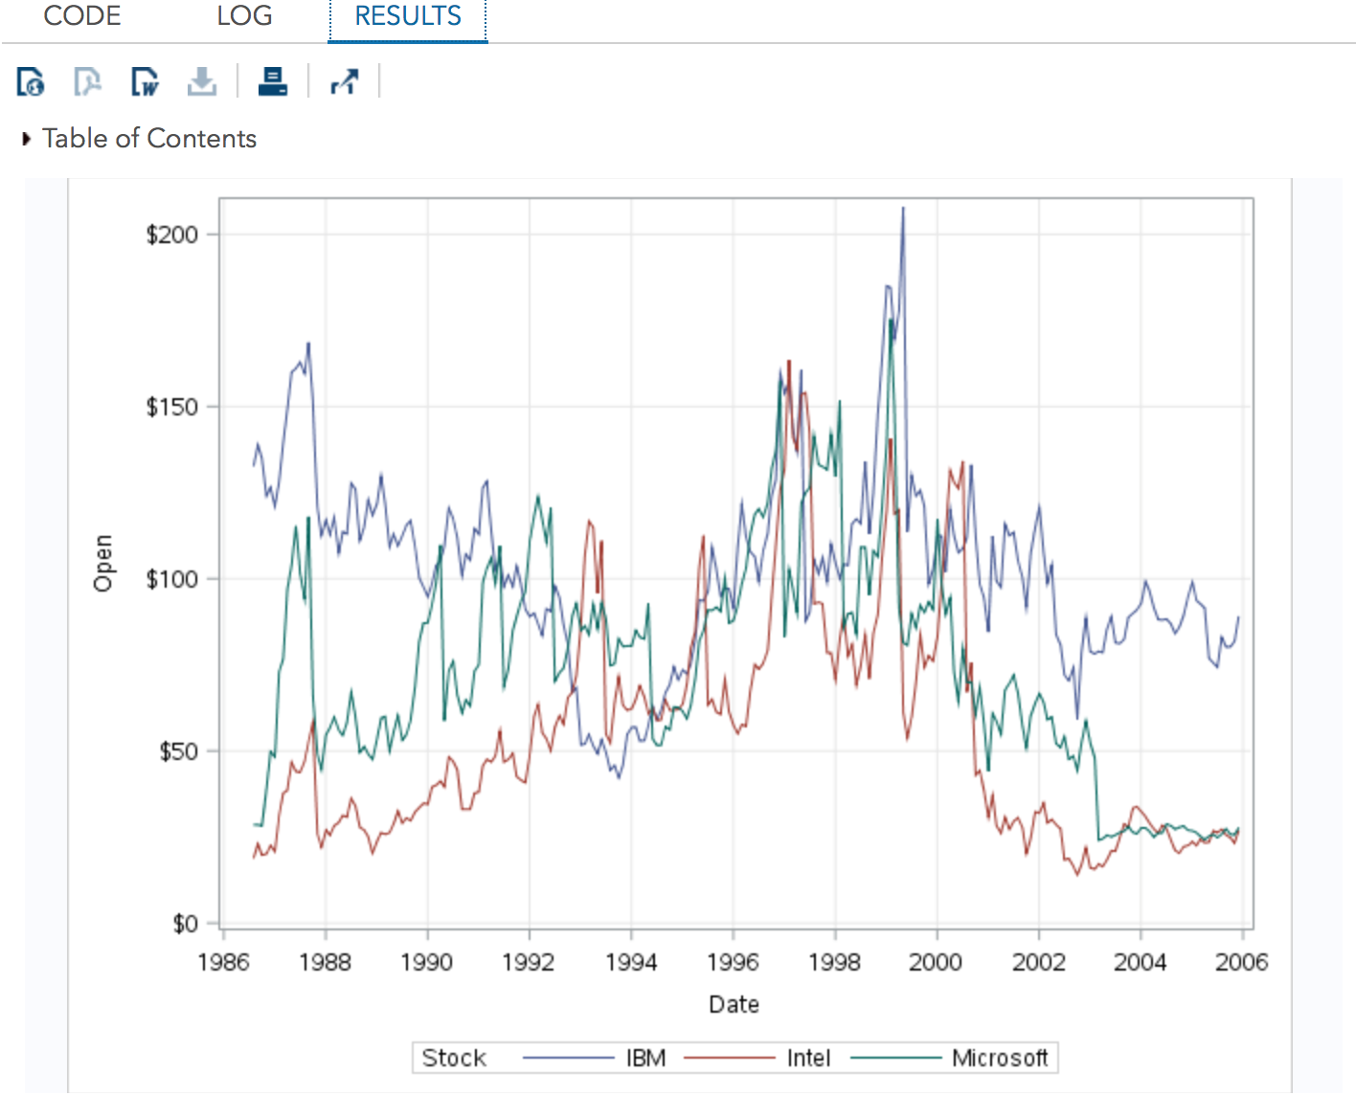
Task: Select the Intel entry in the legend
Action: pos(807,1058)
